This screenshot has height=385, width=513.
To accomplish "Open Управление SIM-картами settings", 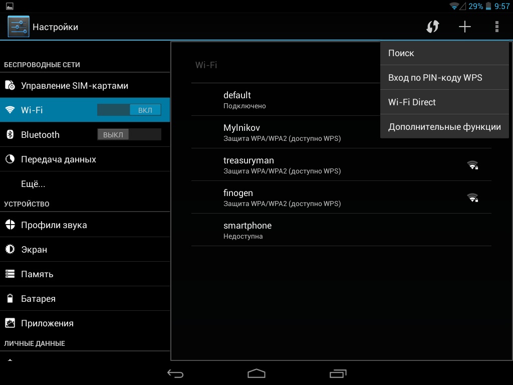I will (x=75, y=86).
